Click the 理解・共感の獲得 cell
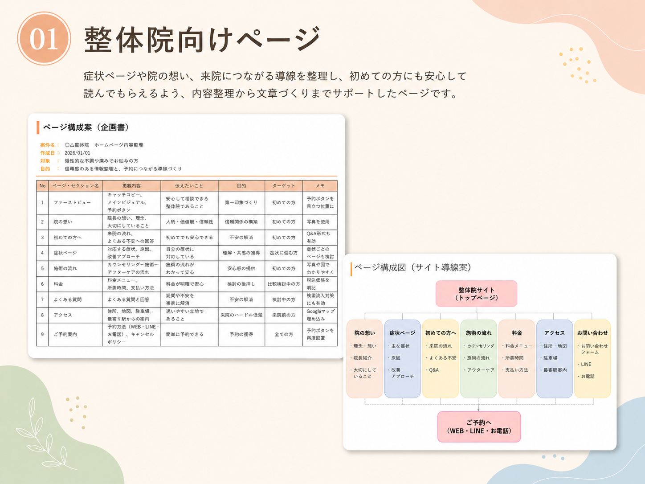645x484 pixels. coord(241,253)
